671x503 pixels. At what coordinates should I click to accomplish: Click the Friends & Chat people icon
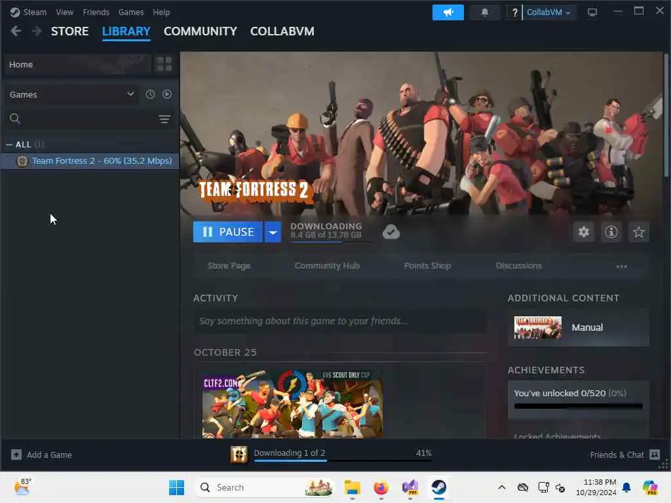coord(655,455)
